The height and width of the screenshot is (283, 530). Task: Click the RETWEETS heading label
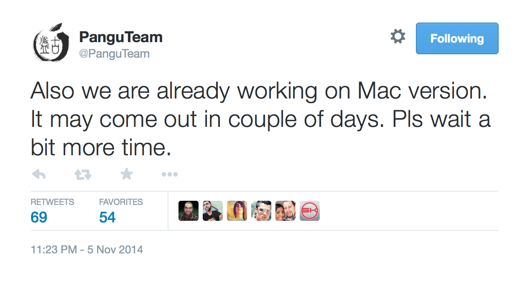coord(52,202)
